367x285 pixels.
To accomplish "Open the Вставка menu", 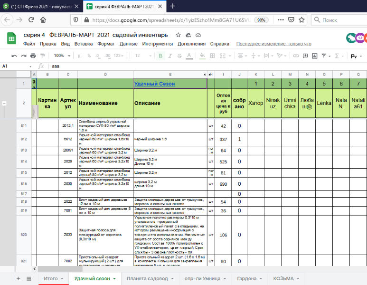I will click(84, 44).
